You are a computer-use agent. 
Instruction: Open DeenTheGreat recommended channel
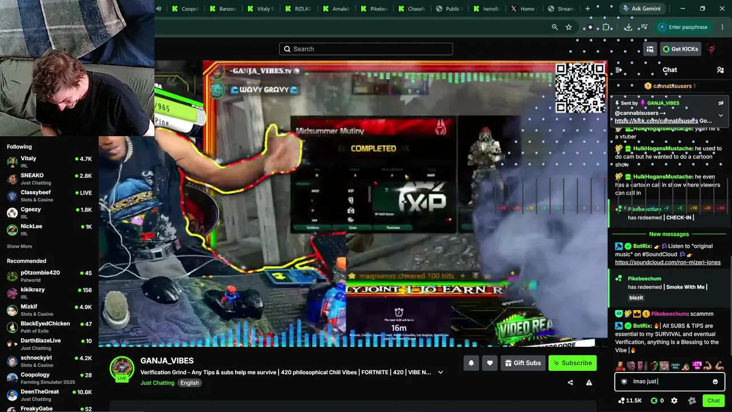coord(49,395)
